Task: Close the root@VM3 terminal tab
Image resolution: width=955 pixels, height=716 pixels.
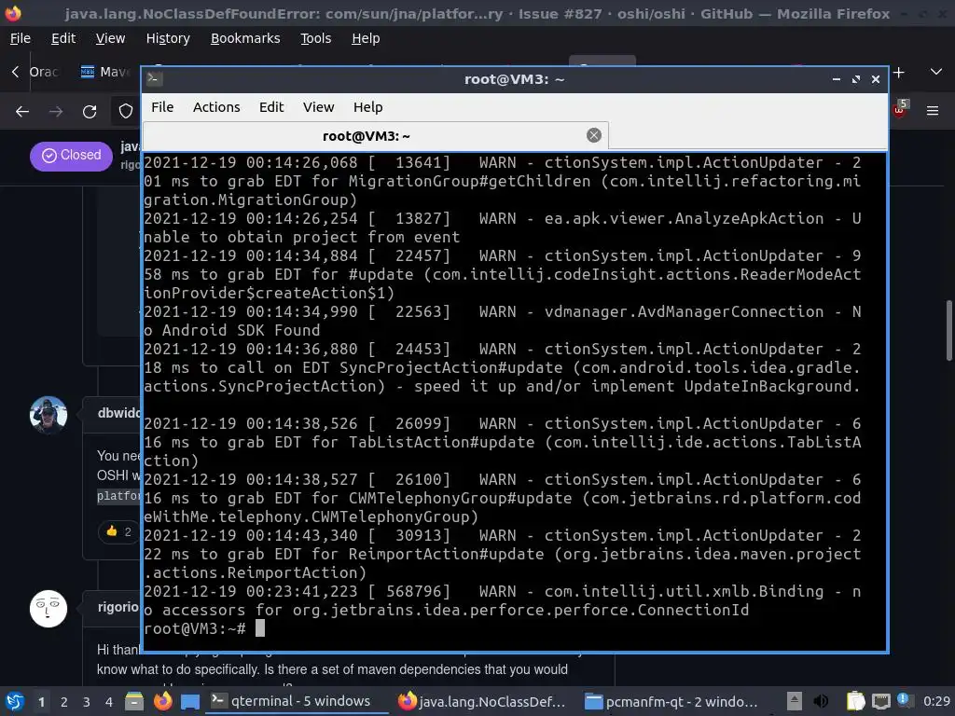Action: click(x=594, y=135)
